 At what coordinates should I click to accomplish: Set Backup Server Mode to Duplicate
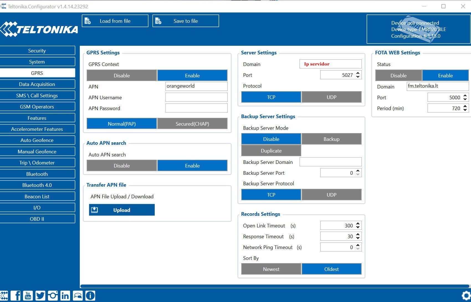[x=271, y=151]
